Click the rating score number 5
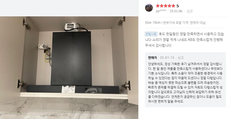229x119 pixels. tap(178, 6)
